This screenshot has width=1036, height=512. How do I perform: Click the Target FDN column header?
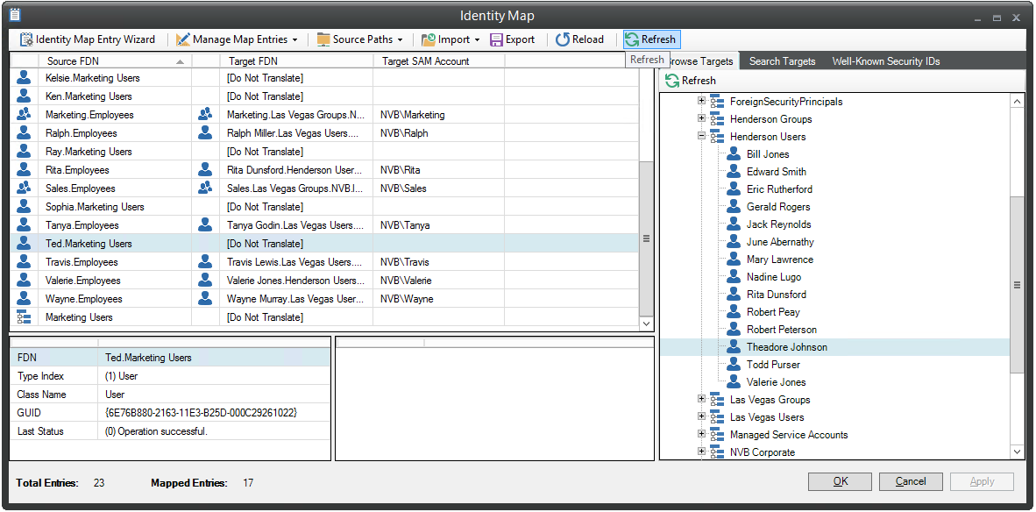tap(297, 60)
